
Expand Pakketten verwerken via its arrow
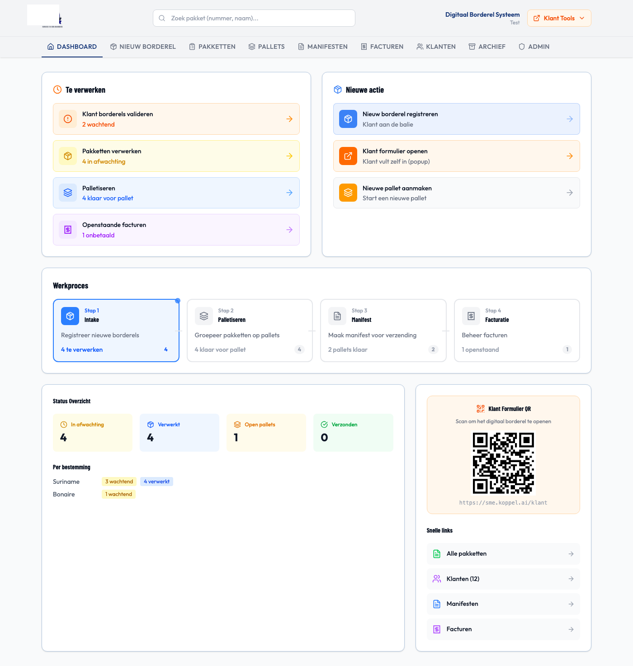289,156
